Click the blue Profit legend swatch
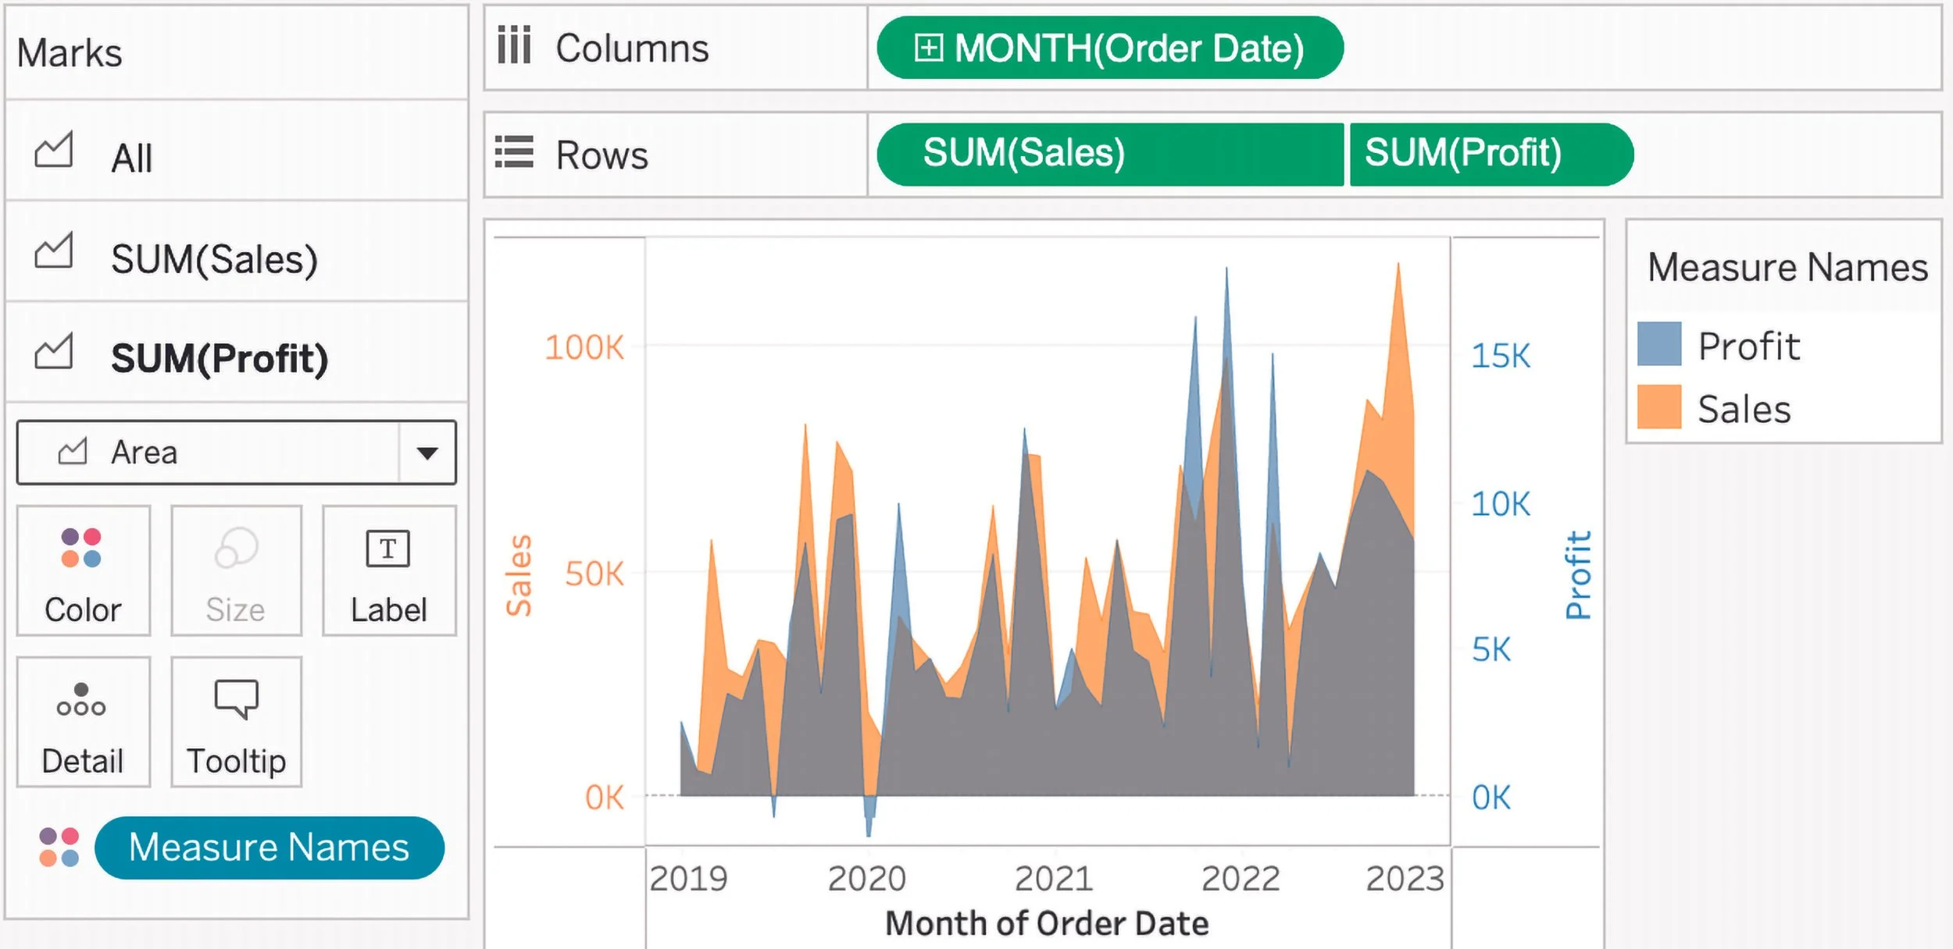 [1658, 344]
